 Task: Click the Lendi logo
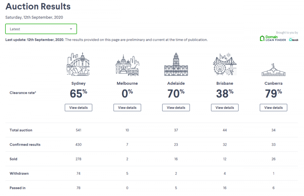pyautogui.click(x=293, y=40)
